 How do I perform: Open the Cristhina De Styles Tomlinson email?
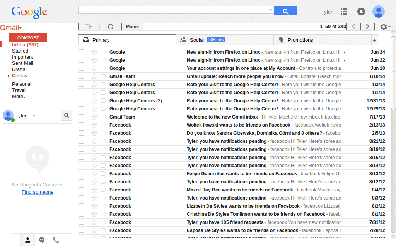click(x=232, y=214)
